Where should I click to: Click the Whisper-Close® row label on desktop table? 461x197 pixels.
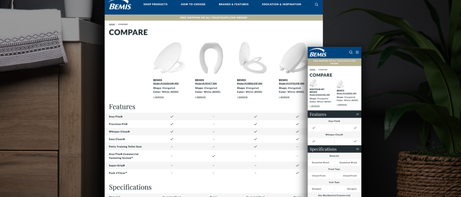click(x=118, y=131)
